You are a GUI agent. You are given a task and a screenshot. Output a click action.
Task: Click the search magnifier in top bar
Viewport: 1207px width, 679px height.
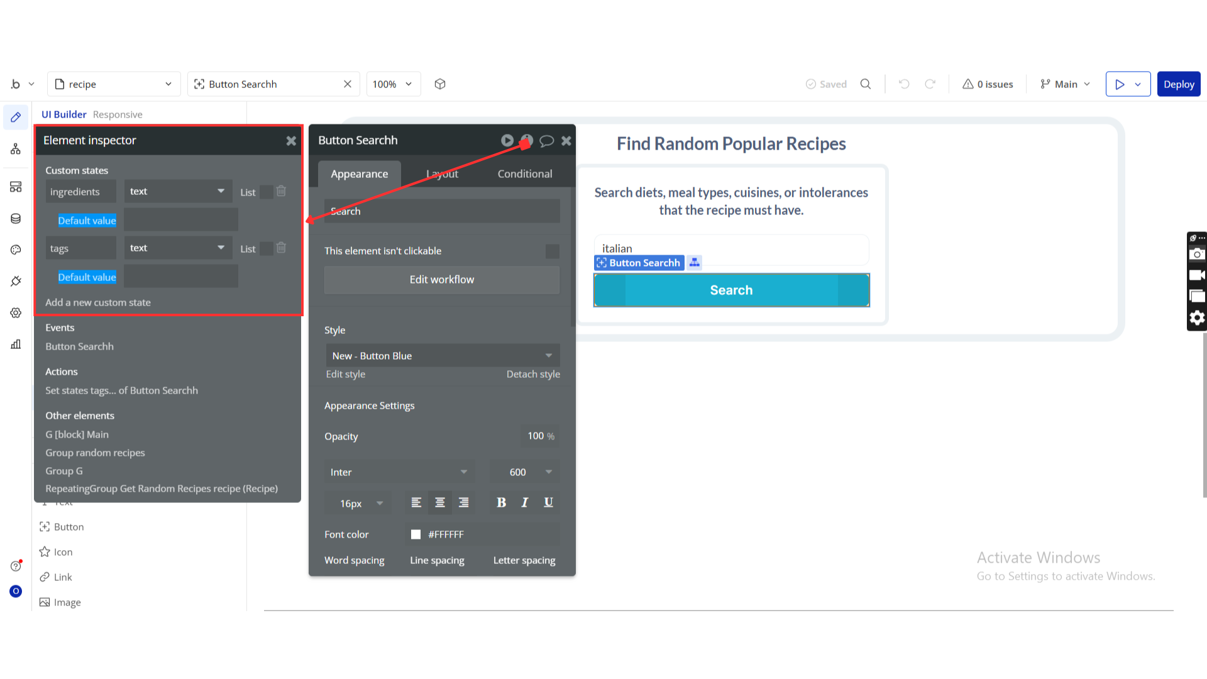866,84
